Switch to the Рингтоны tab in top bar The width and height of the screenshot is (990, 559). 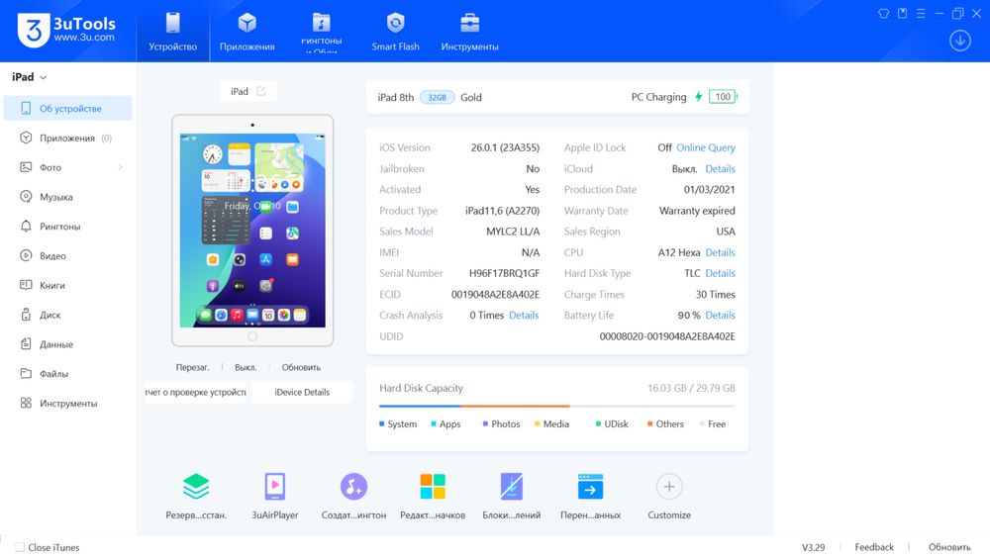[x=322, y=32]
